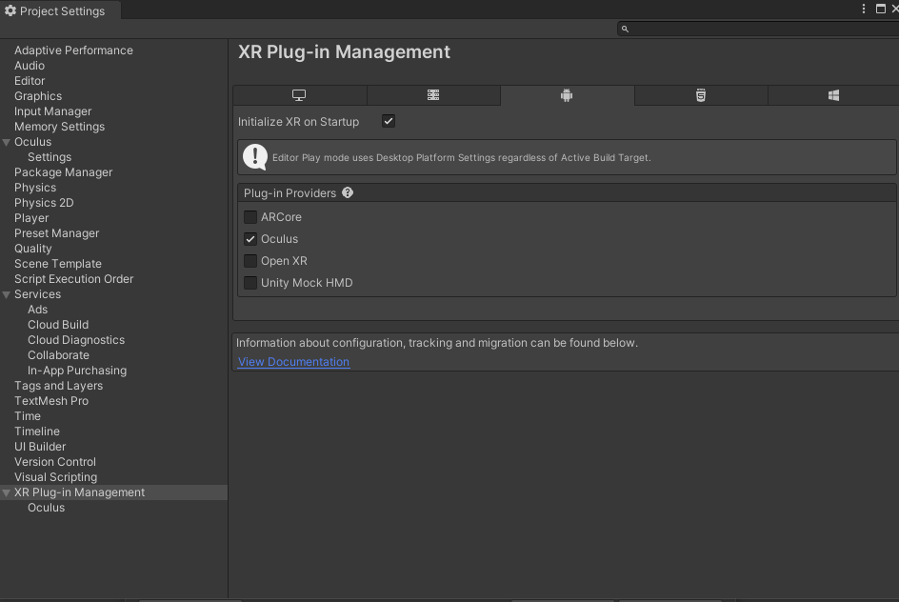Open the Project Settings kebab menu
This screenshot has width=899, height=602.
(x=864, y=9)
